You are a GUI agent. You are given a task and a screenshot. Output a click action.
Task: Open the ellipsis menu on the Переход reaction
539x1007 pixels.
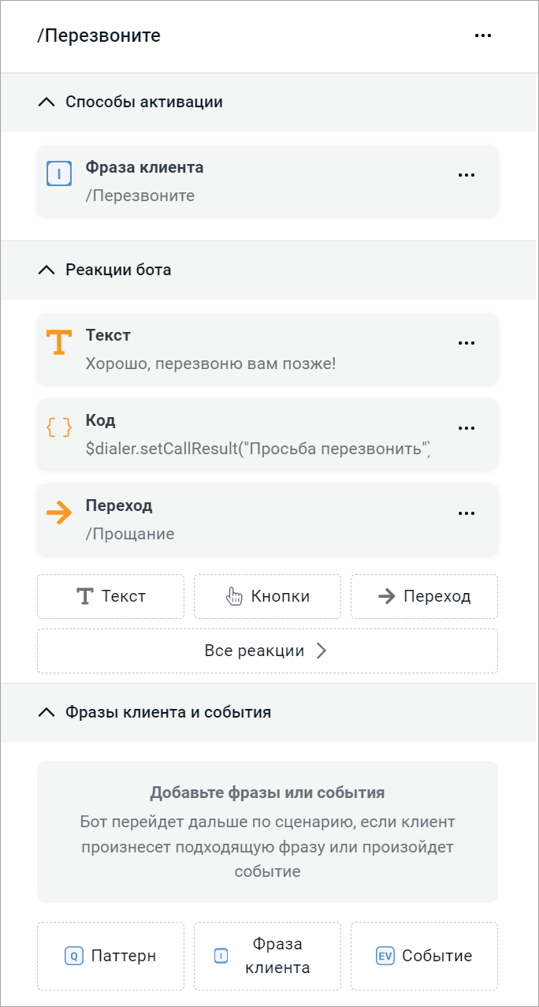point(467,512)
